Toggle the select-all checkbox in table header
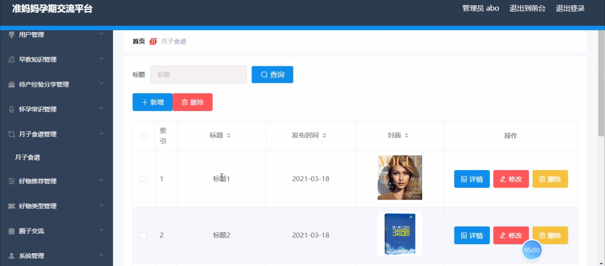This screenshot has height=266, width=605. (144, 136)
